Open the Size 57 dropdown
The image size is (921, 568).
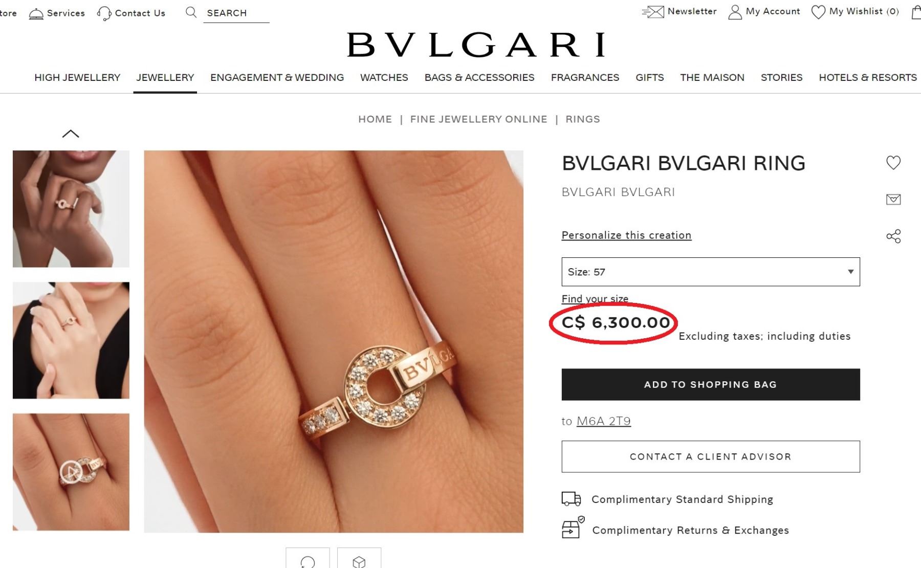711,272
